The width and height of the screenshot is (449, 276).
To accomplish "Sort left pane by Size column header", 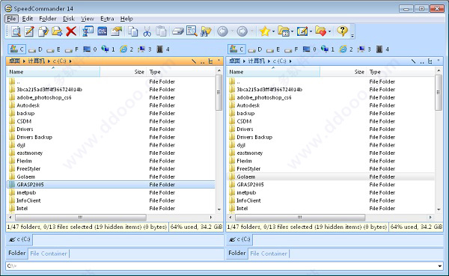I will click(123, 72).
